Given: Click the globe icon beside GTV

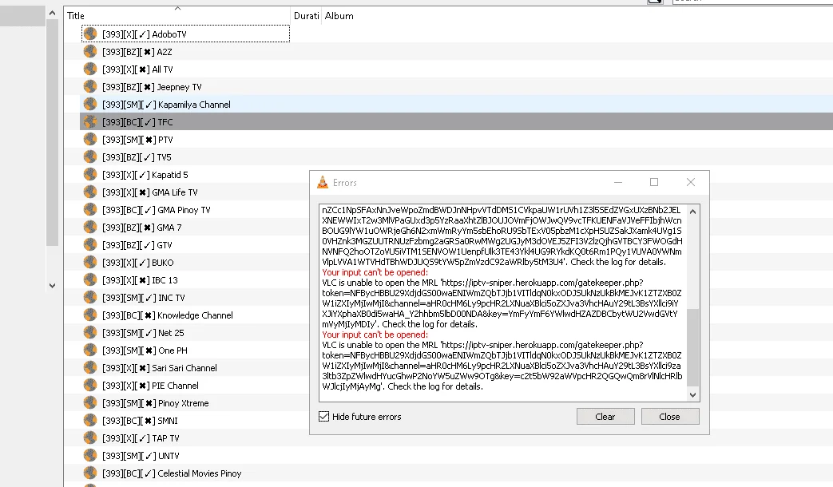Looking at the screenshot, I should click(x=90, y=244).
